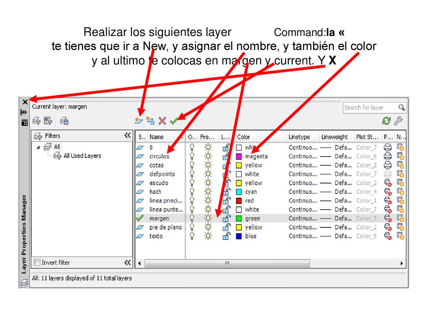
Task: Select the defpoints layer name
Action: [162, 174]
